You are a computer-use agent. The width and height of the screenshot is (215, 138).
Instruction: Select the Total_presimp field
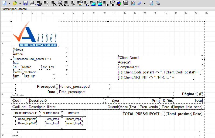click(179, 114)
